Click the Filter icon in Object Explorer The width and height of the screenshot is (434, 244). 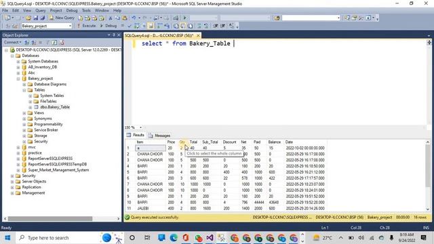click(47, 42)
